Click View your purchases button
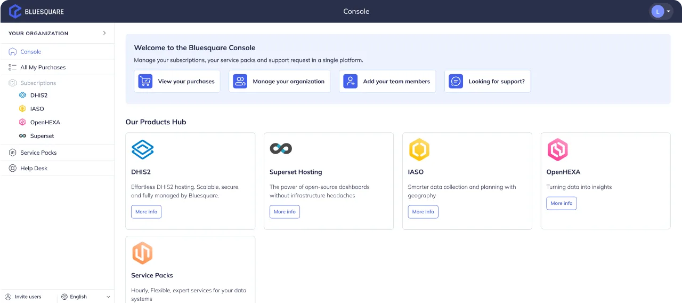The image size is (682, 303). (x=177, y=81)
